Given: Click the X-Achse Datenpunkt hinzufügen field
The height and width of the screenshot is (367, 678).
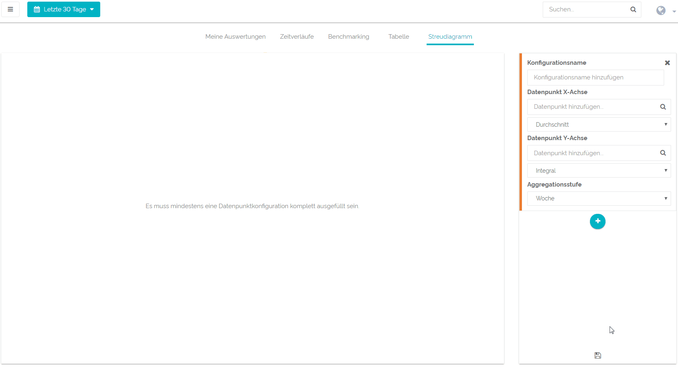Looking at the screenshot, I should pos(593,107).
